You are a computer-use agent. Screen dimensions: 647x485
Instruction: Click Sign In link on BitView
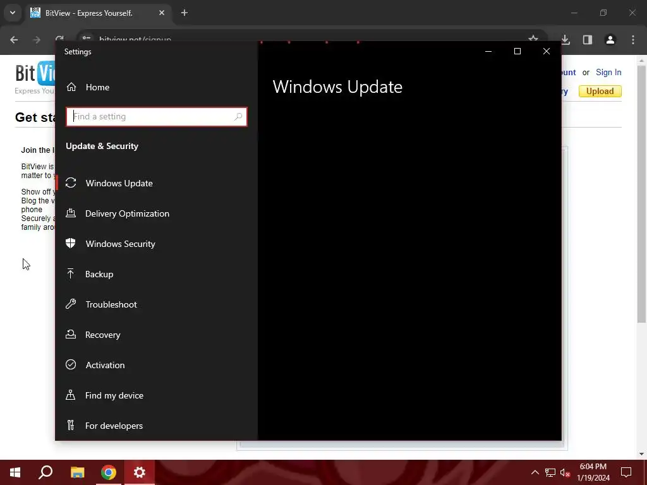pyautogui.click(x=608, y=72)
